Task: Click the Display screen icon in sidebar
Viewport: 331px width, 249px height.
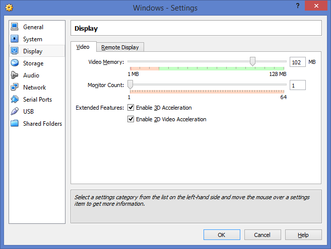Action: [14, 51]
